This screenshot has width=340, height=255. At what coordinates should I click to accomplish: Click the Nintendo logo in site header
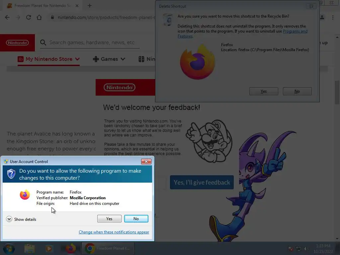[17, 43]
